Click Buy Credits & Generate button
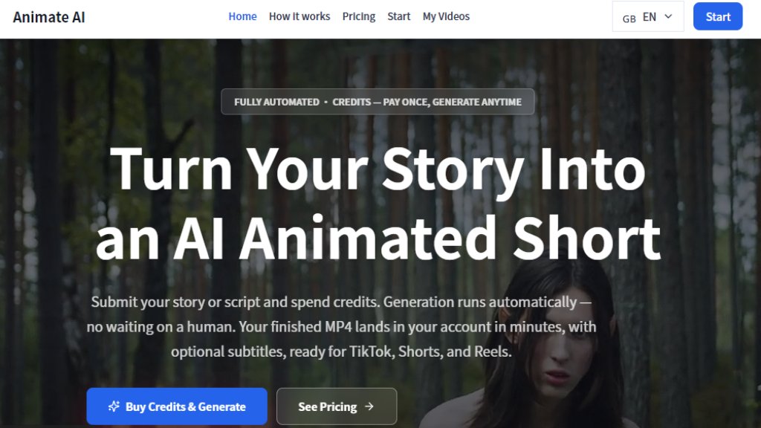 tap(177, 406)
